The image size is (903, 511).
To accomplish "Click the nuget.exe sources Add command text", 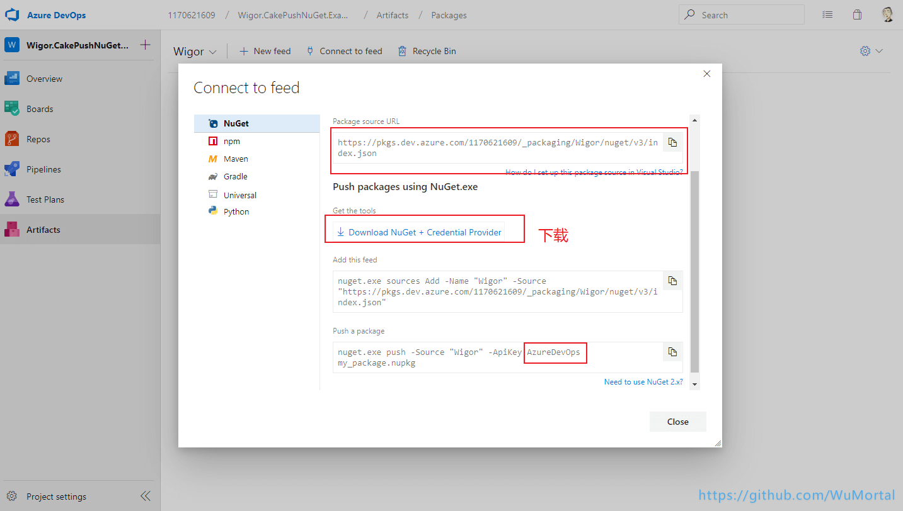I will (498, 291).
